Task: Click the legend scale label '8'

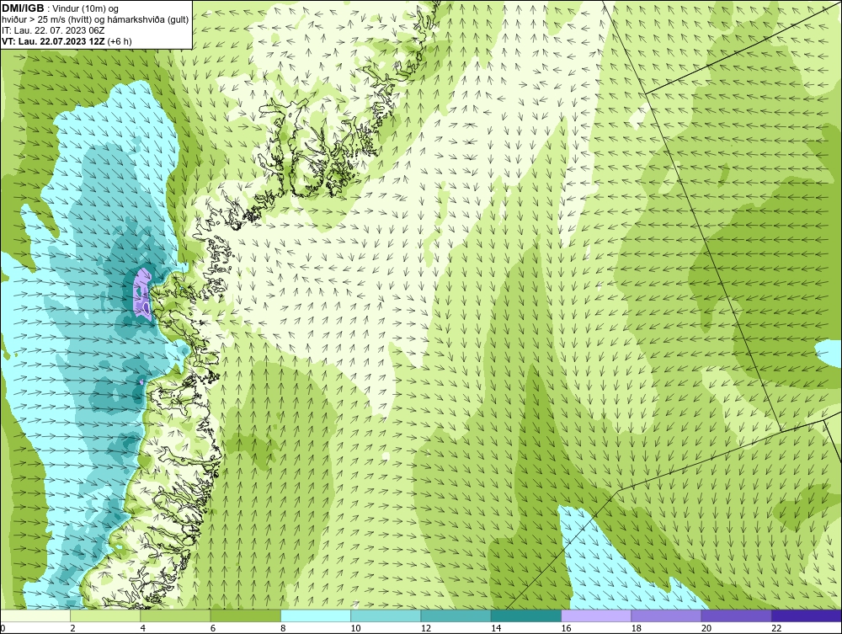Action: click(283, 629)
